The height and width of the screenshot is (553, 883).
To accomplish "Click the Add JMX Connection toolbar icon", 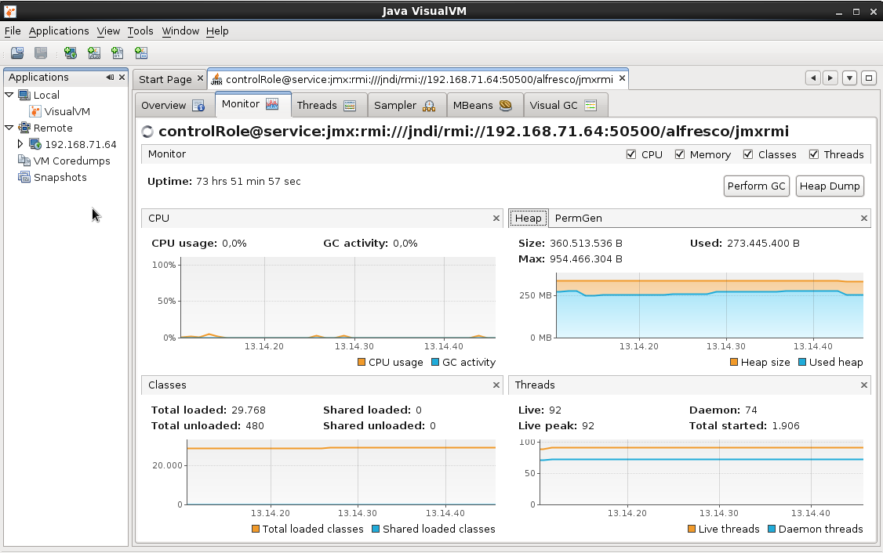I will point(94,53).
